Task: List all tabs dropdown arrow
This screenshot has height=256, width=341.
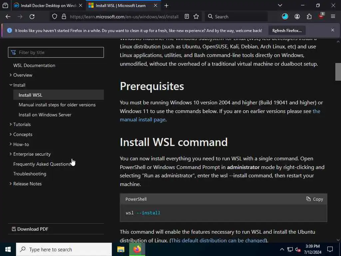Action: click(x=280, y=5)
